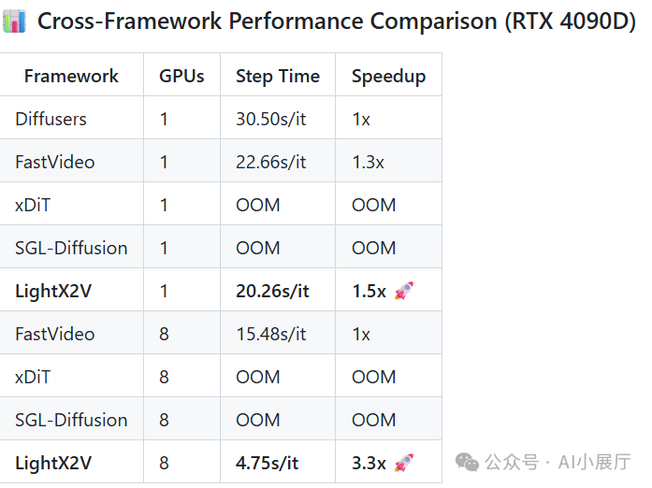Image resolution: width=652 pixels, height=488 pixels.
Task: Click the first SGL-Diffusion row name
Action: point(71,248)
